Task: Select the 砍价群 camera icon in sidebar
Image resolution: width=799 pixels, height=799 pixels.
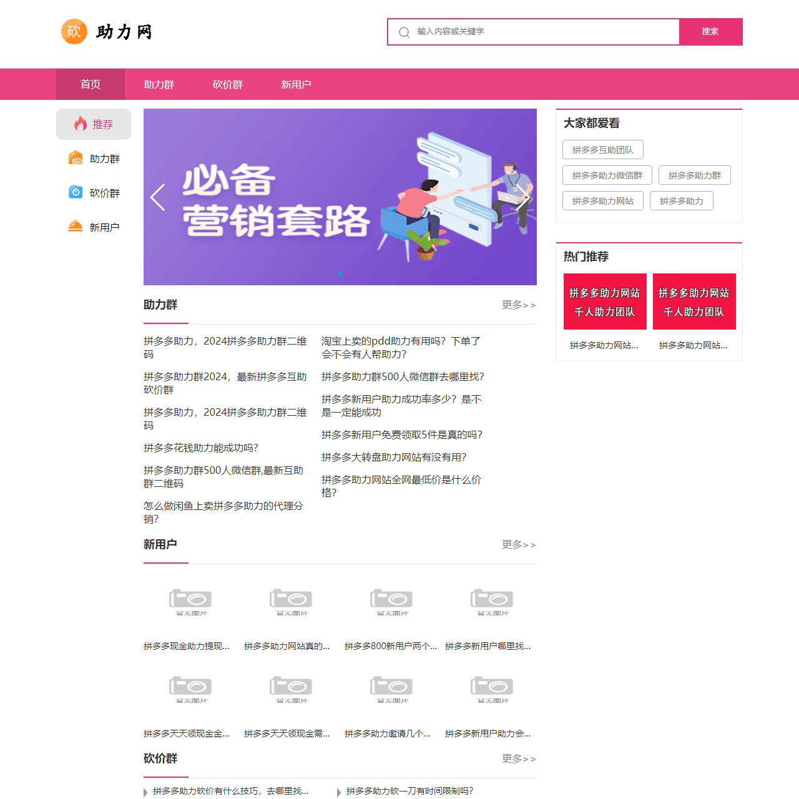Action: coord(76,192)
